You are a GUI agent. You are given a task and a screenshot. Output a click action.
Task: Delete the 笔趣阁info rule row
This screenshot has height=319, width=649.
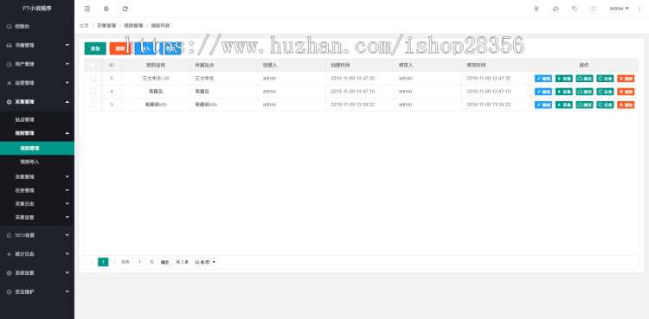coord(626,105)
